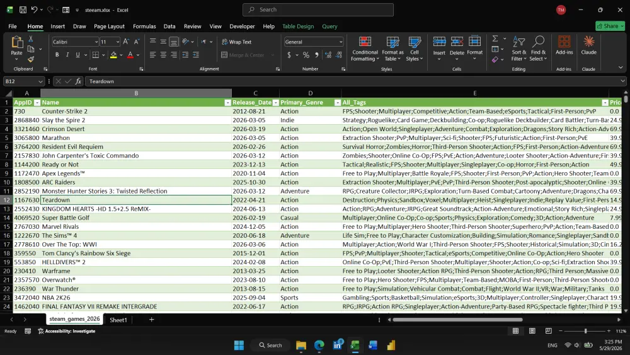Insert cells using the Insert icon
The height and width of the screenshot is (355, 630).
click(439, 42)
